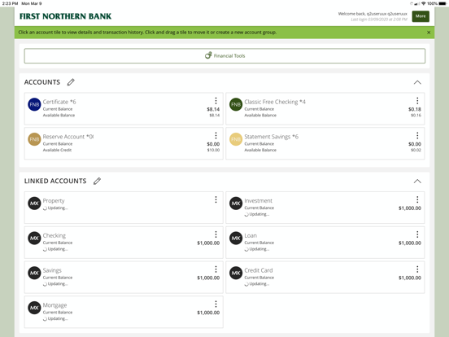Open options menu for Property linked account
This screenshot has width=449, height=337.
[216, 199]
